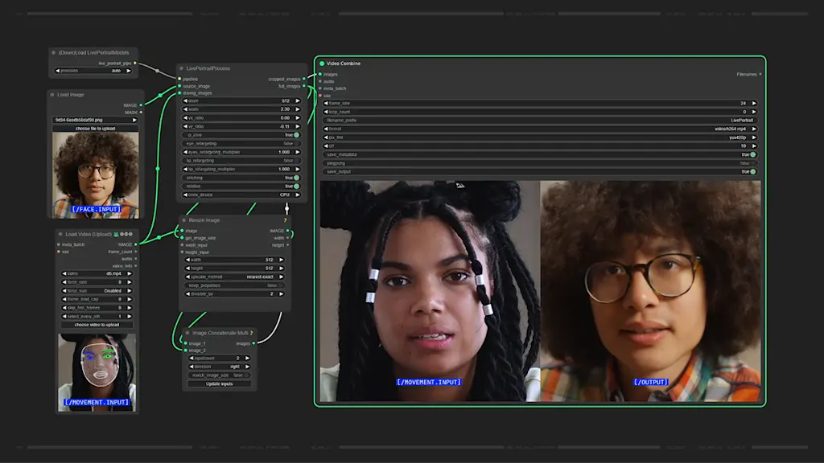Viewport: 824px width, 463px height.
Task: Collapse the (Down)Load LivePortraitModels node via title dot
Action: tap(54, 52)
